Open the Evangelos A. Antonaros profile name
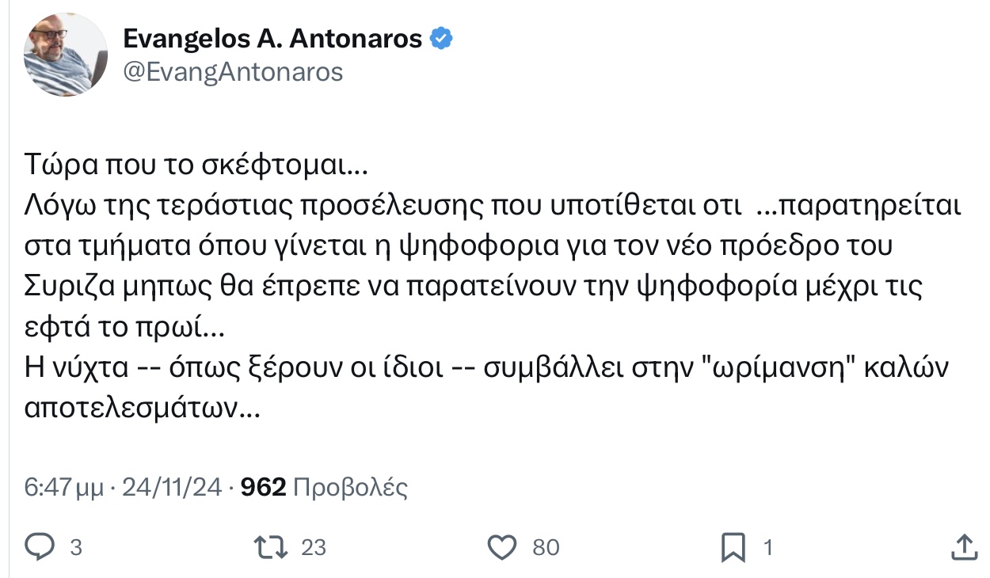This screenshot has width=990, height=578. (272, 38)
